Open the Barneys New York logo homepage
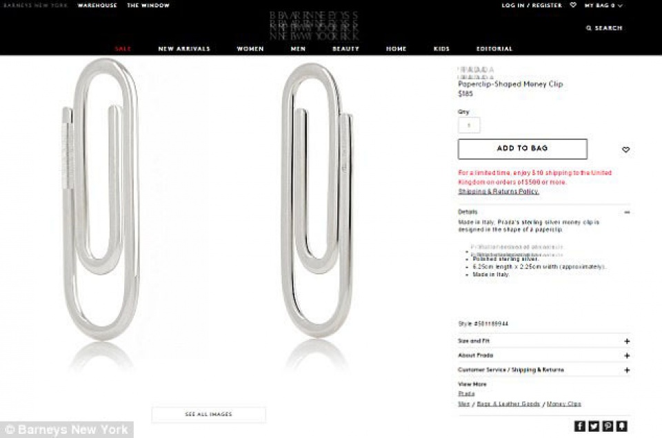Image resolution: width=662 pixels, height=438 pixels. coord(314,26)
